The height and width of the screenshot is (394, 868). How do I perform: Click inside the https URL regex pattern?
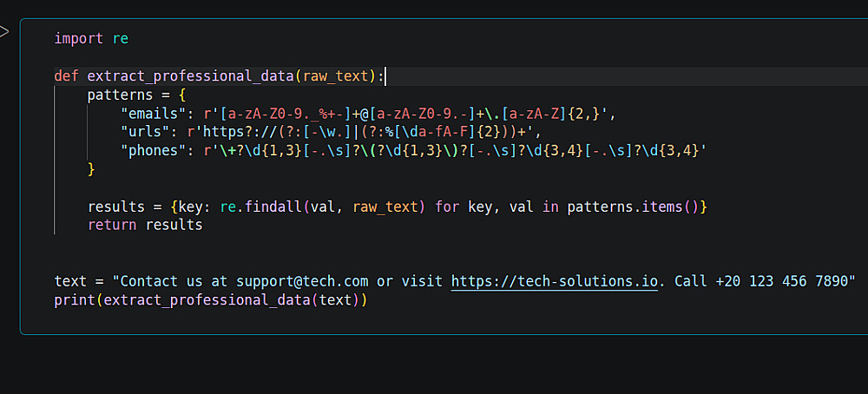coord(356,132)
